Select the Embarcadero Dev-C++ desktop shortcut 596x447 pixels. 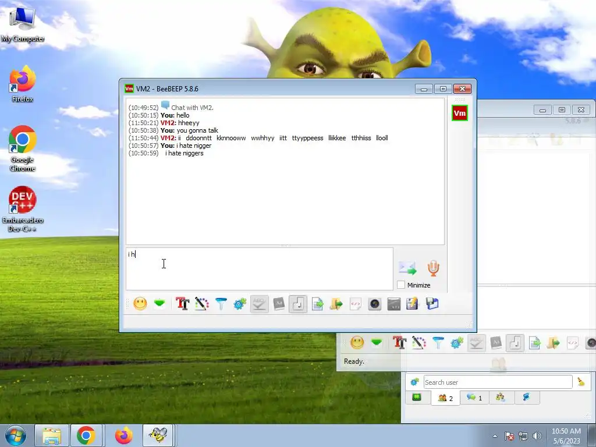tap(23, 209)
